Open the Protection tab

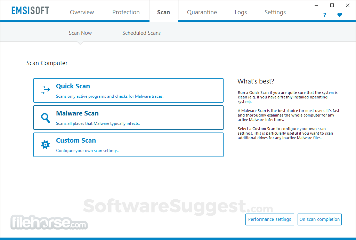pos(126,12)
